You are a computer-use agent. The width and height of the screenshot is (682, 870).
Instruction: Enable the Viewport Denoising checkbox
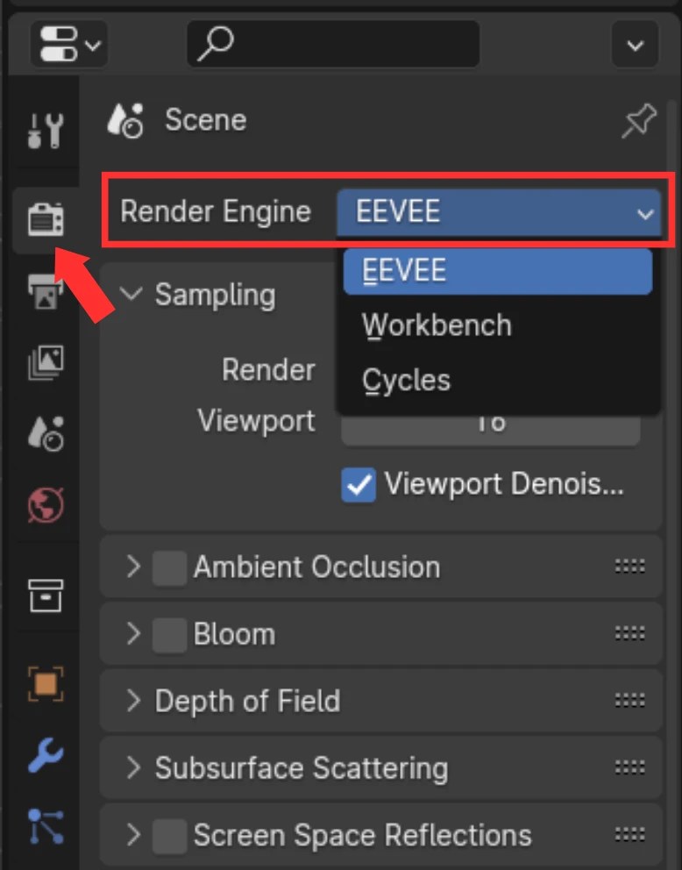point(359,484)
